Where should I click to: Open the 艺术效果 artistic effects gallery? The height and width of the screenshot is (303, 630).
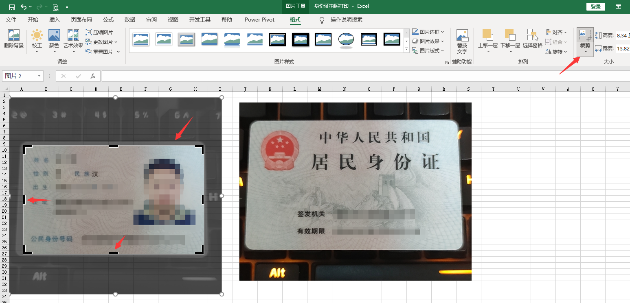pos(73,41)
